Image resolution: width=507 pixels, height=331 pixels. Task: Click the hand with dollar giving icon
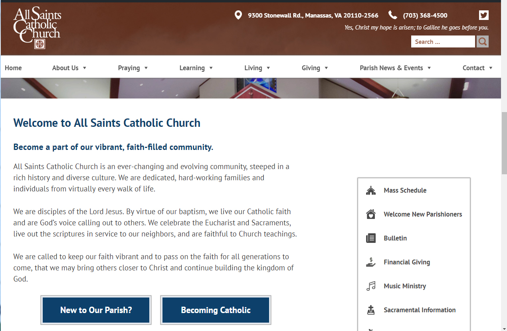click(371, 262)
